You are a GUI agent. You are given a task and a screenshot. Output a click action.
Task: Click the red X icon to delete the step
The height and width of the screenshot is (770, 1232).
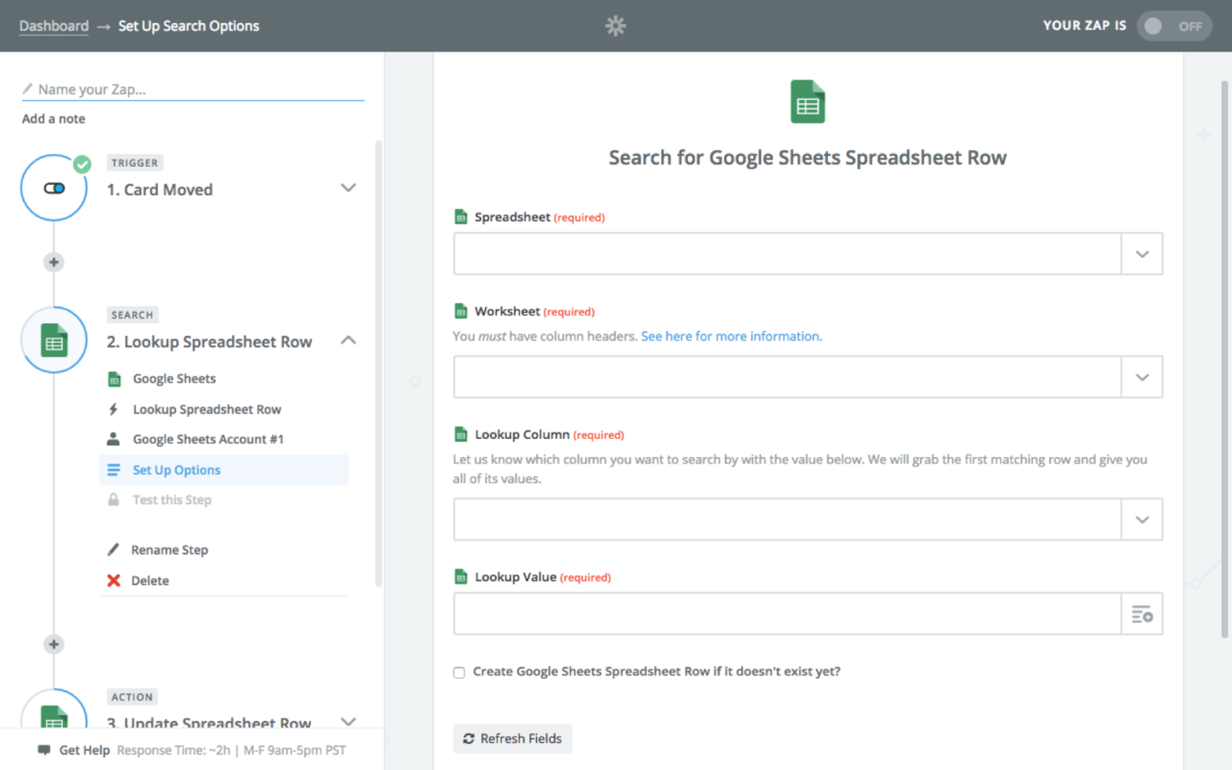click(x=115, y=580)
